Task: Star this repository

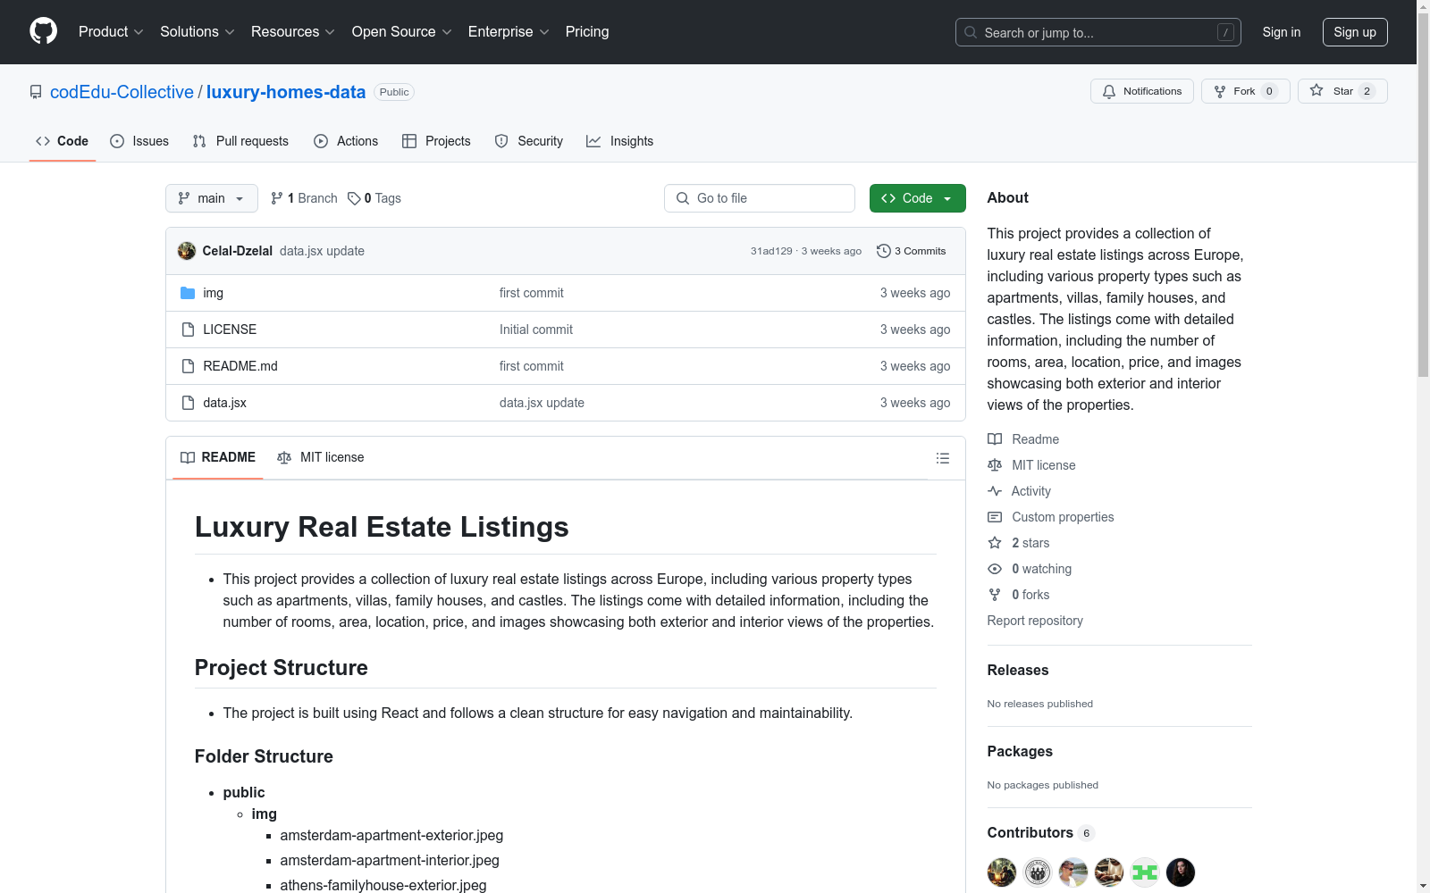Action: (1342, 91)
